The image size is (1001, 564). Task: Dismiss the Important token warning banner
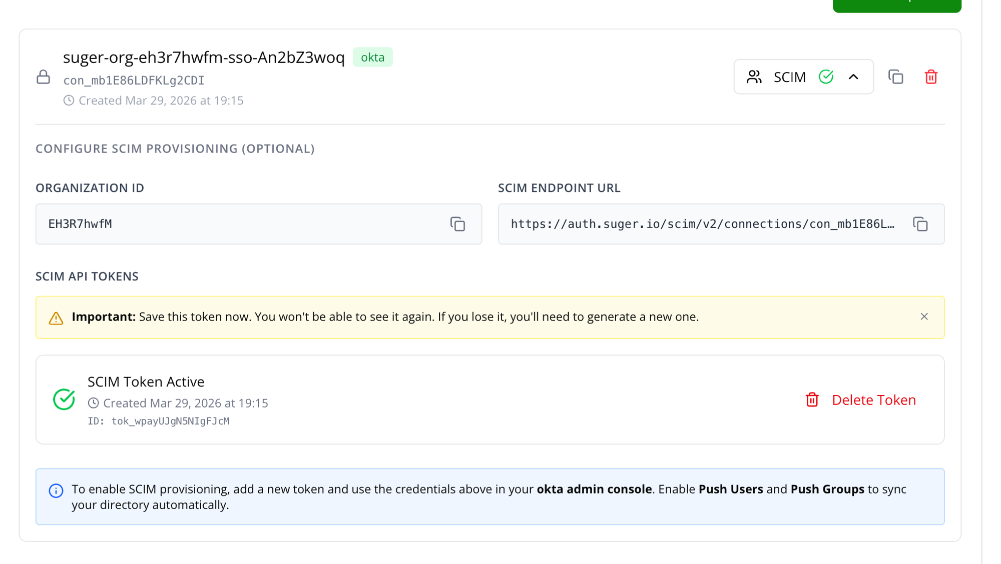coord(924,316)
